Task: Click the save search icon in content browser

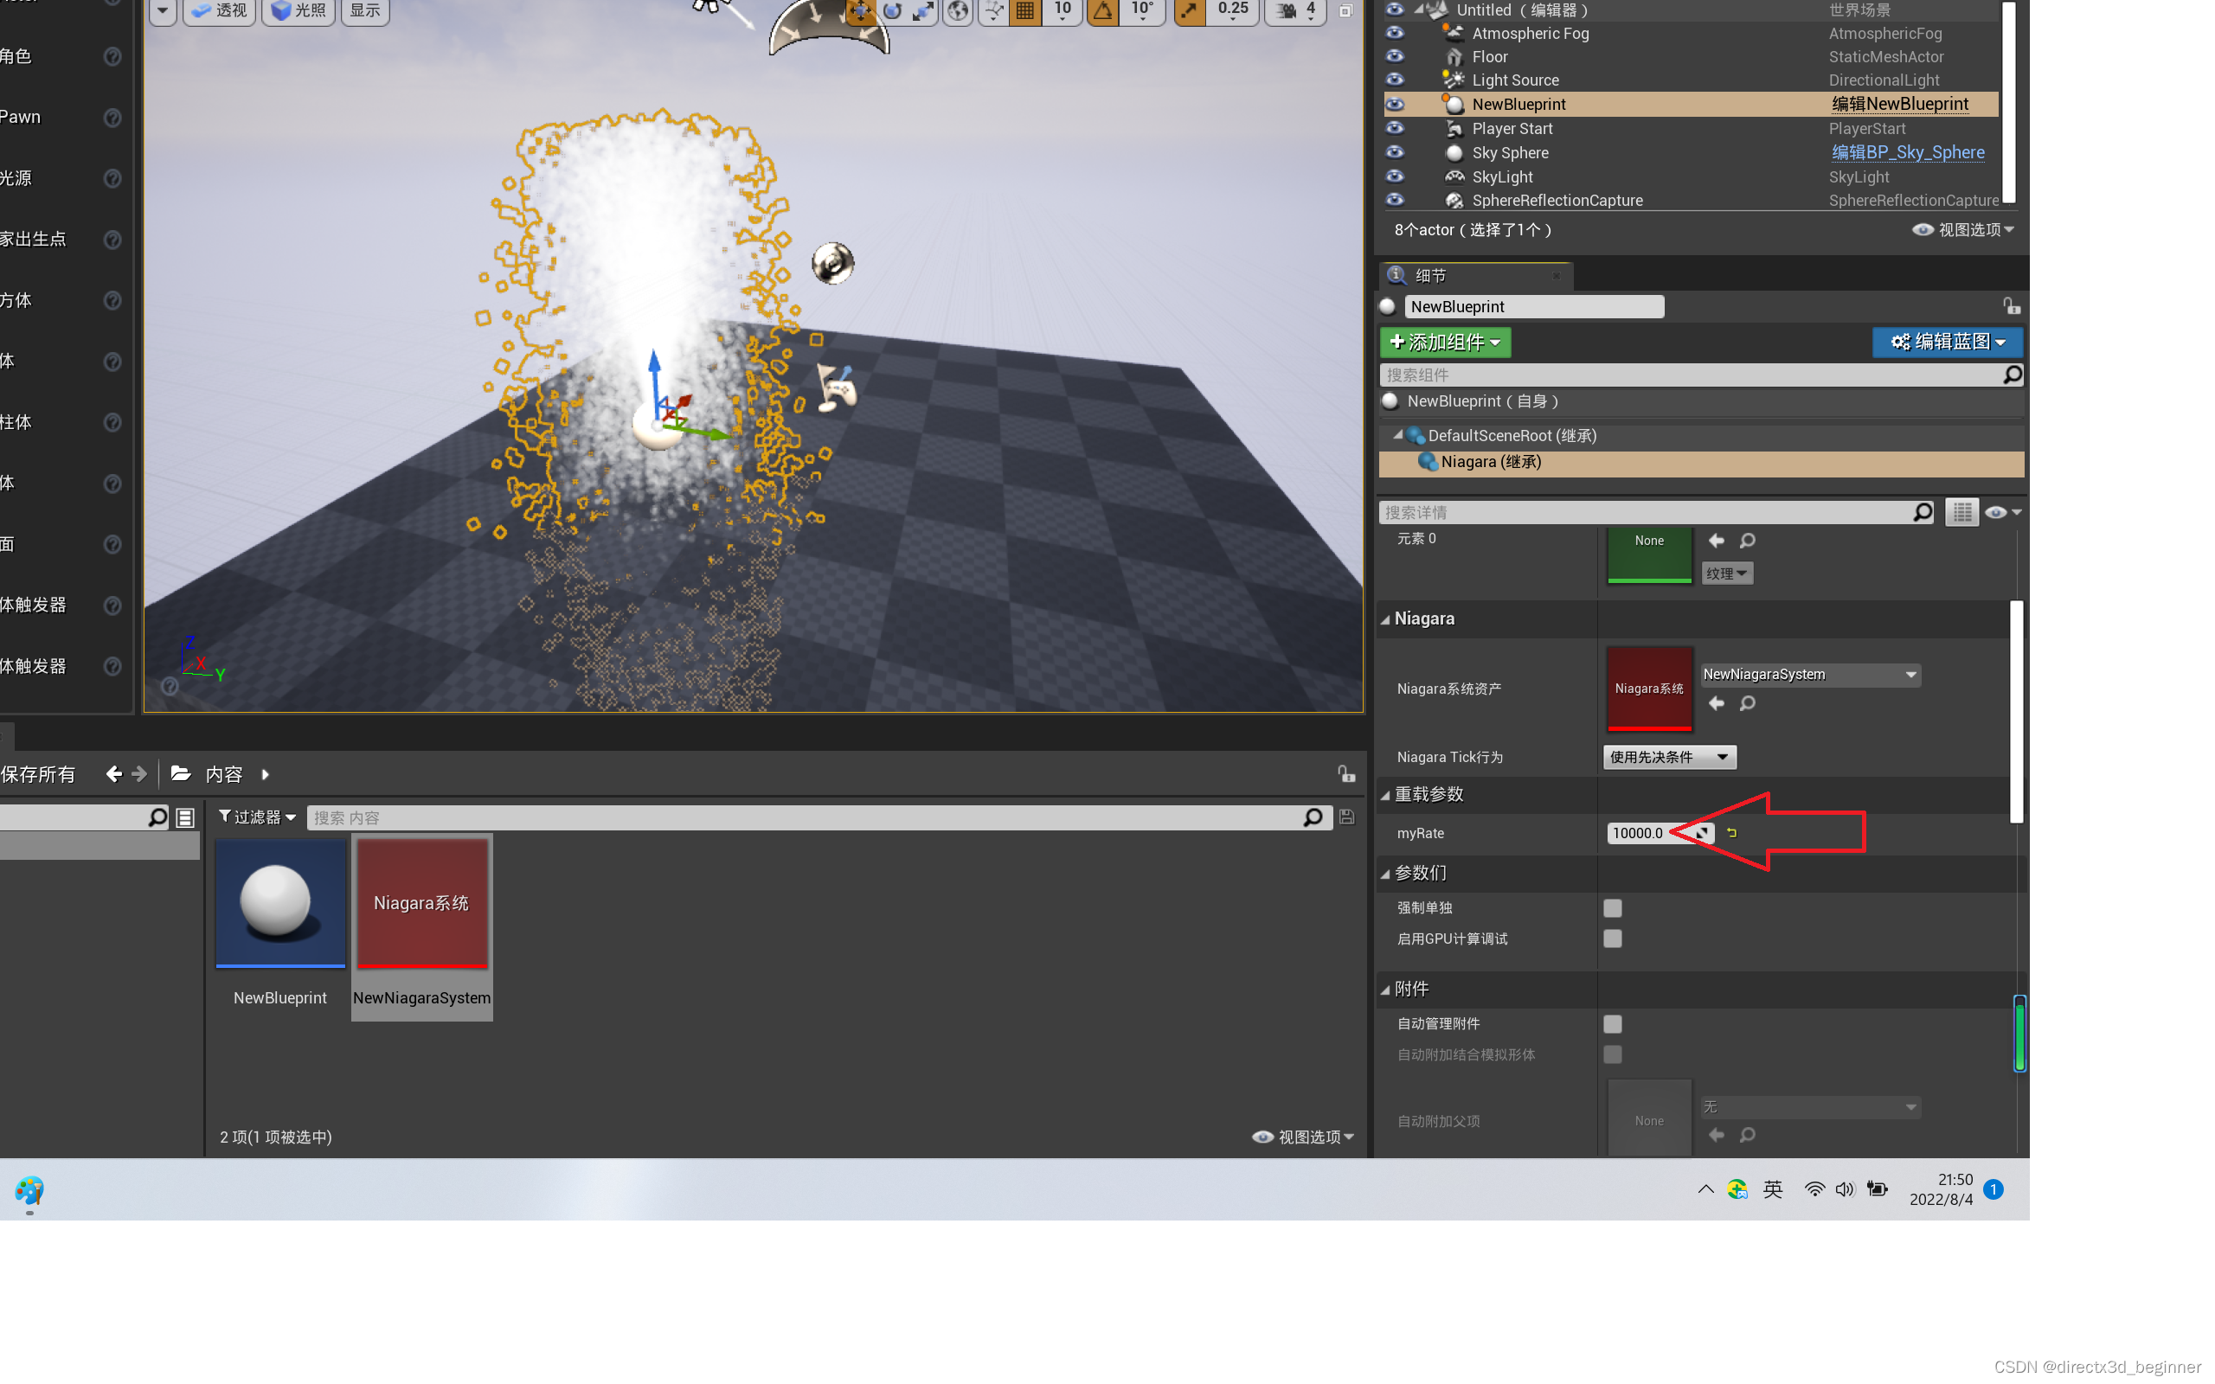Action: coord(1346,817)
